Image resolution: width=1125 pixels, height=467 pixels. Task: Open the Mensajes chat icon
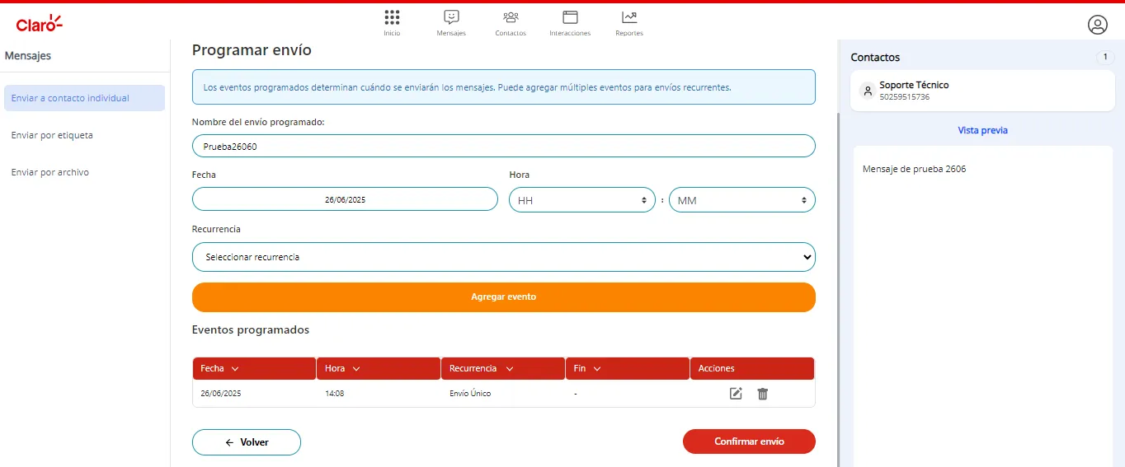point(451,17)
